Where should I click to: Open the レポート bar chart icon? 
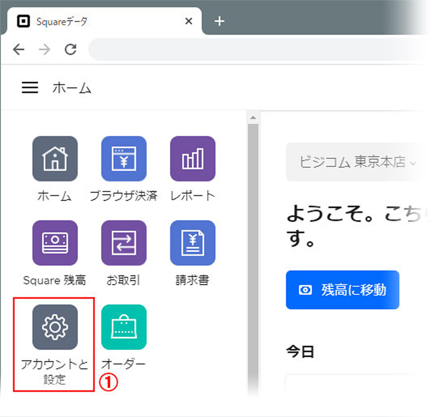[x=192, y=158]
